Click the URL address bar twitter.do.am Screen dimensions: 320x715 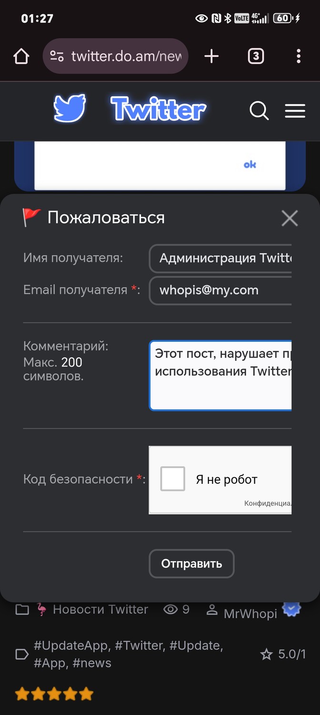click(x=126, y=56)
